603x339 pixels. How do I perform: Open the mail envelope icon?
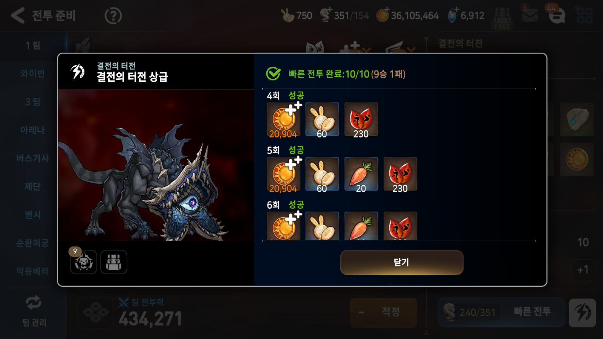[x=530, y=15]
